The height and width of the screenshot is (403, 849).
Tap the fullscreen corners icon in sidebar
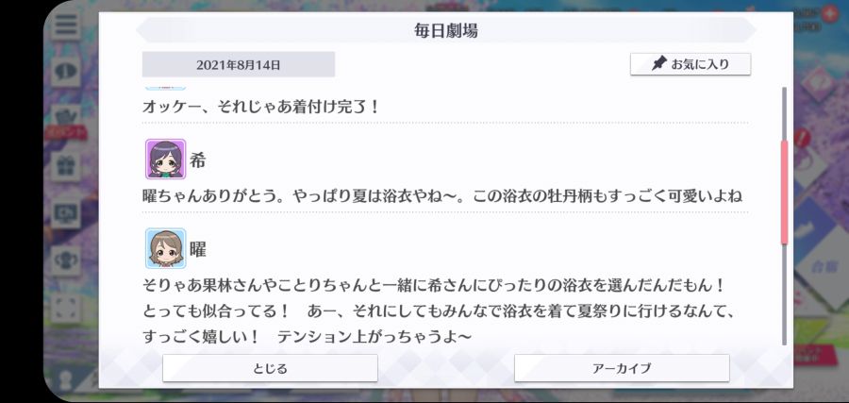point(66,308)
